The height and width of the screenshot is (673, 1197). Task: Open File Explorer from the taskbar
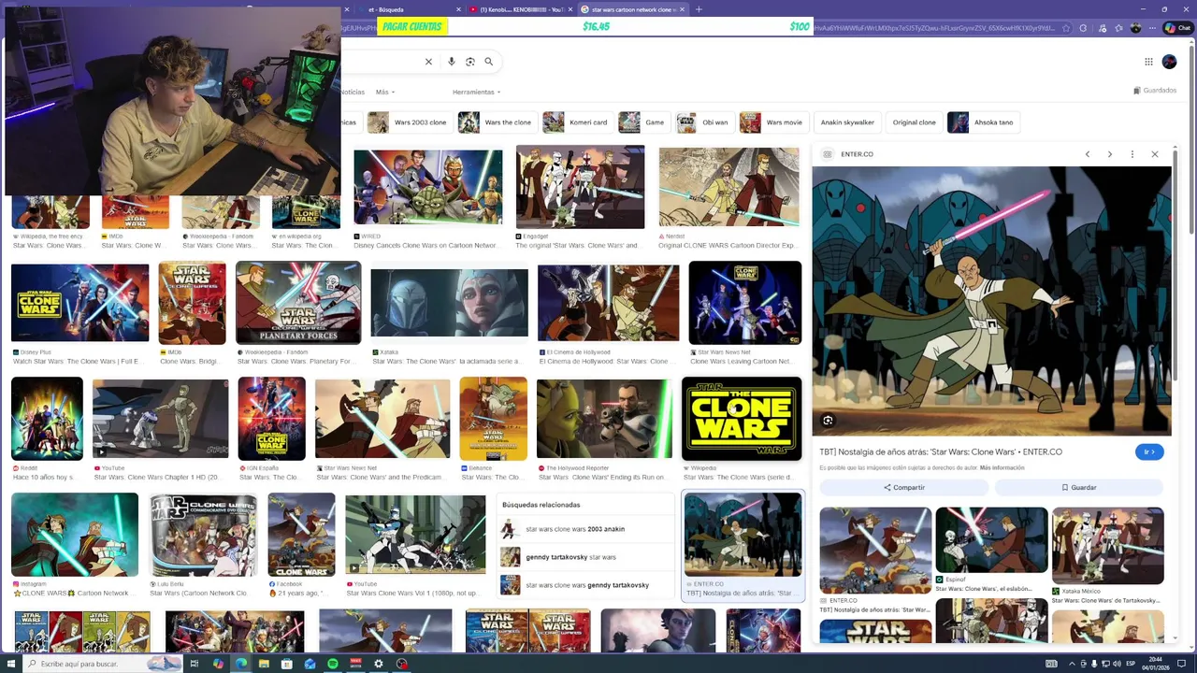click(x=265, y=664)
